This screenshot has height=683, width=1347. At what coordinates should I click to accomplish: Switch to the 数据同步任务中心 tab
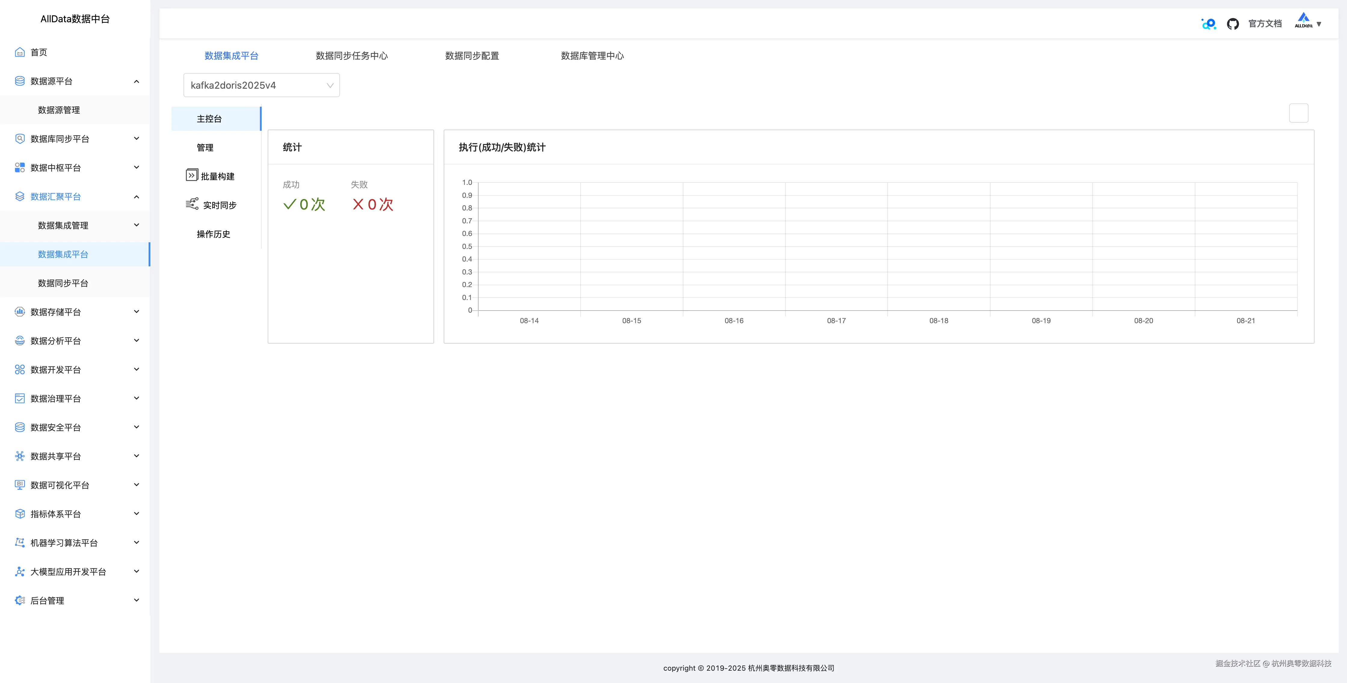[351, 55]
